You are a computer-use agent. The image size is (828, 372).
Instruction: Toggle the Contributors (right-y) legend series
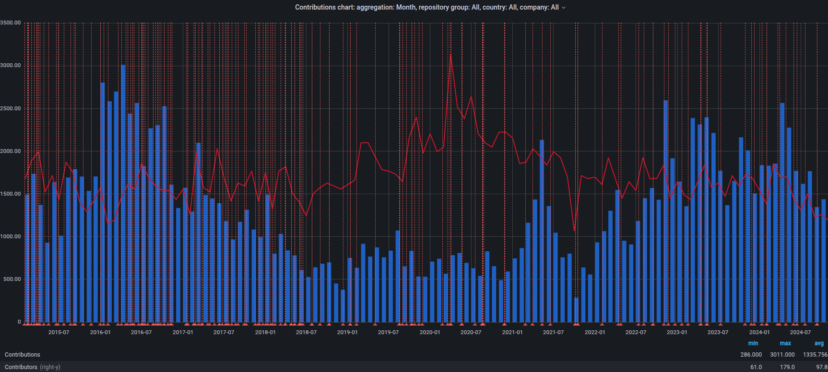32,367
